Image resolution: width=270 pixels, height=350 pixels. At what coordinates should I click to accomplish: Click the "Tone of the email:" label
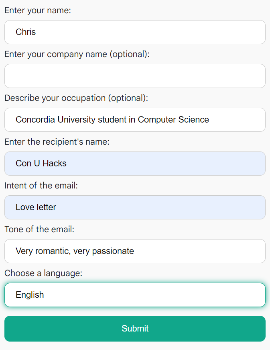coord(40,229)
